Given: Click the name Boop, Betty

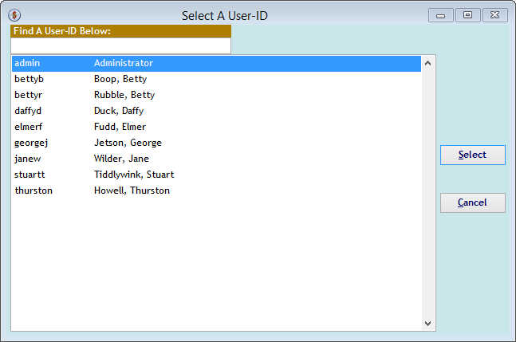Looking at the screenshot, I should [x=120, y=79].
